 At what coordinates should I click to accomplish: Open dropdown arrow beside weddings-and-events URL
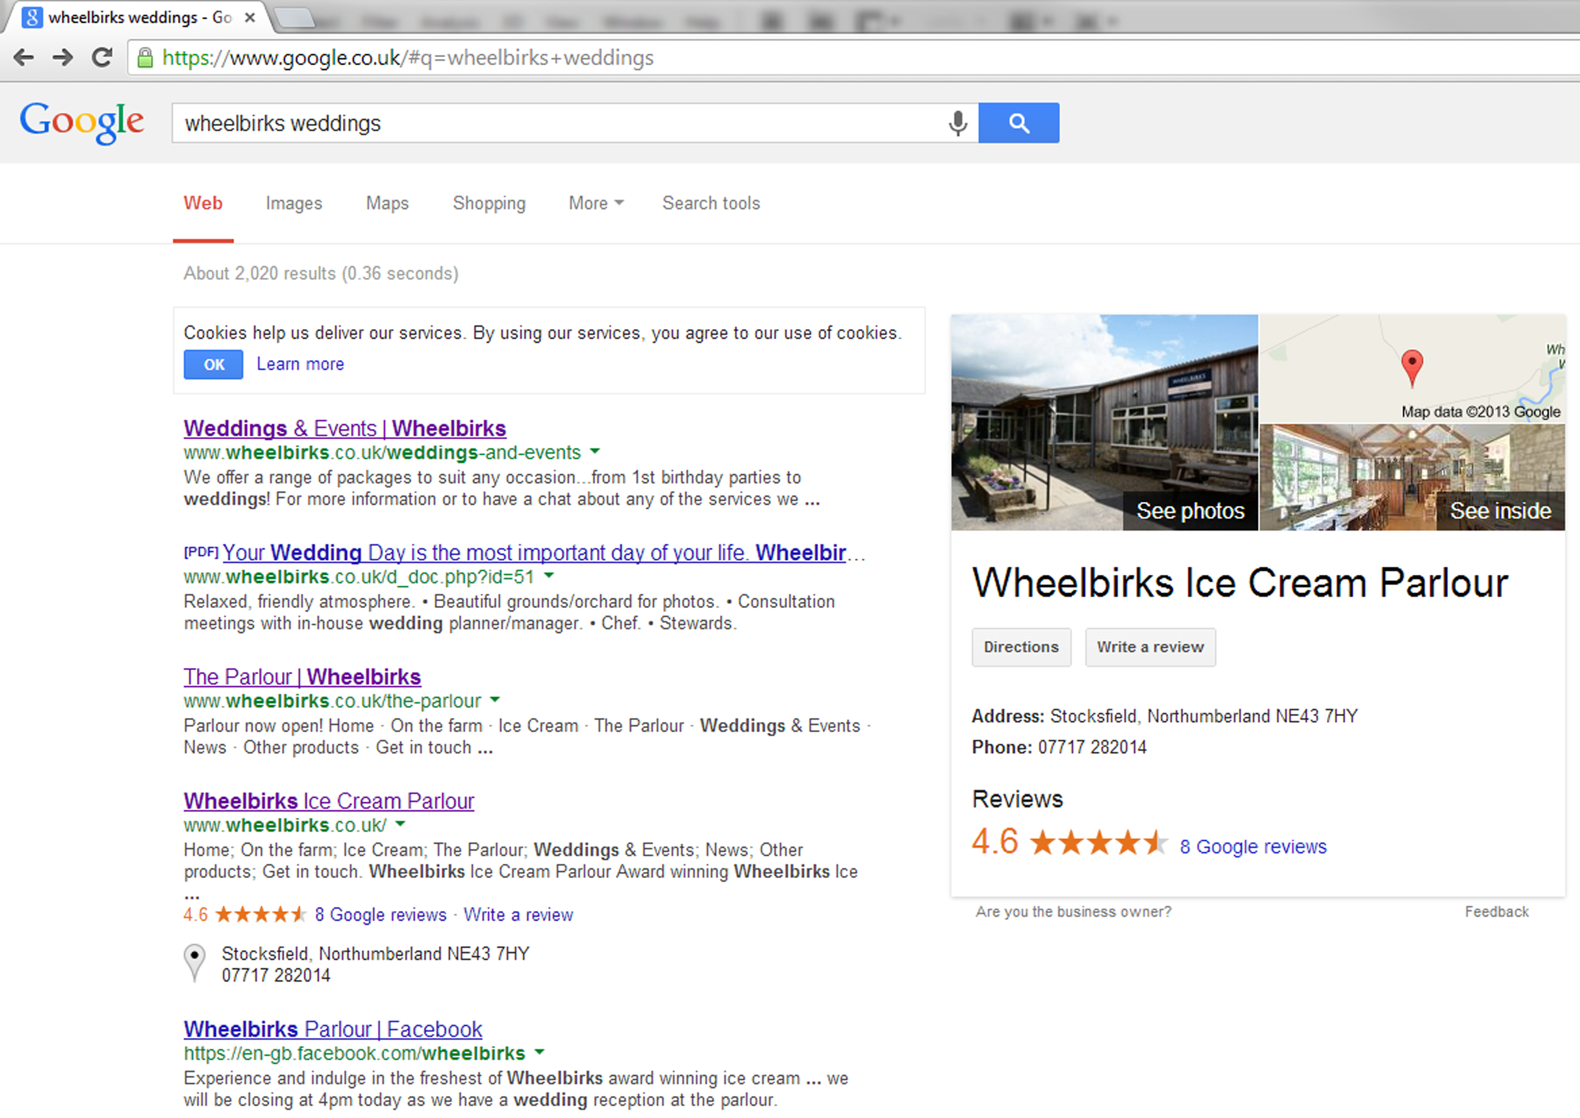tap(595, 451)
